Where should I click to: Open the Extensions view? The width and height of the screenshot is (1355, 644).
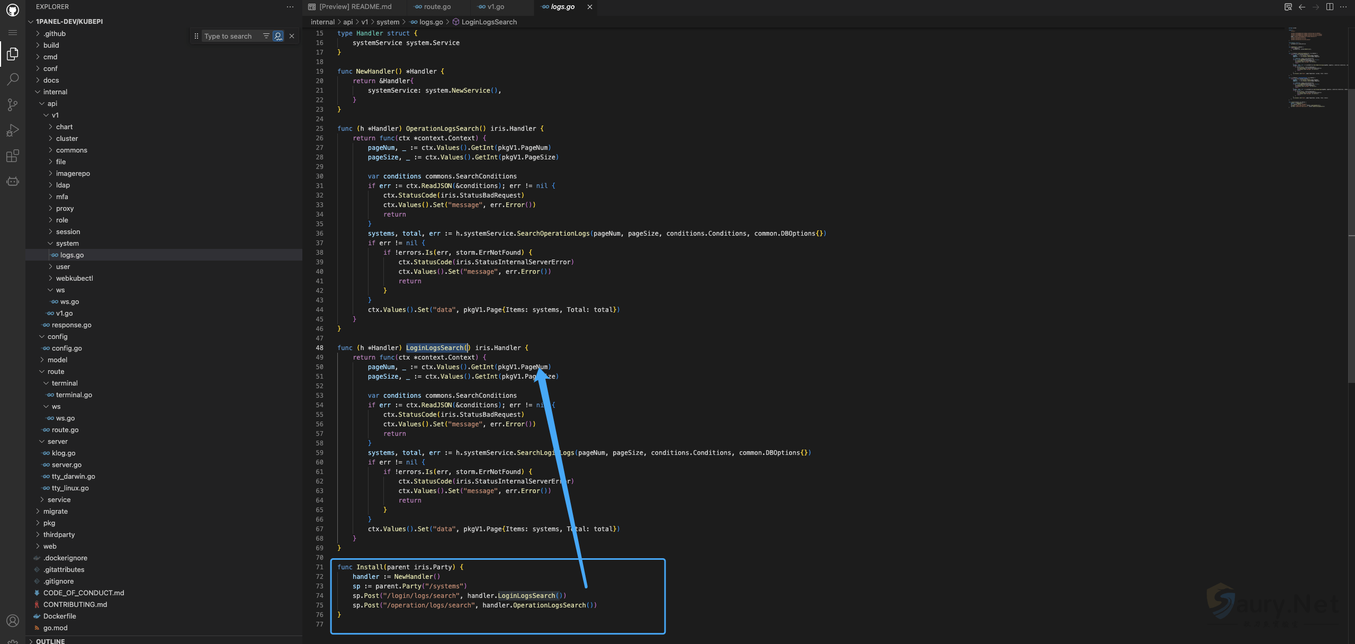[13, 156]
